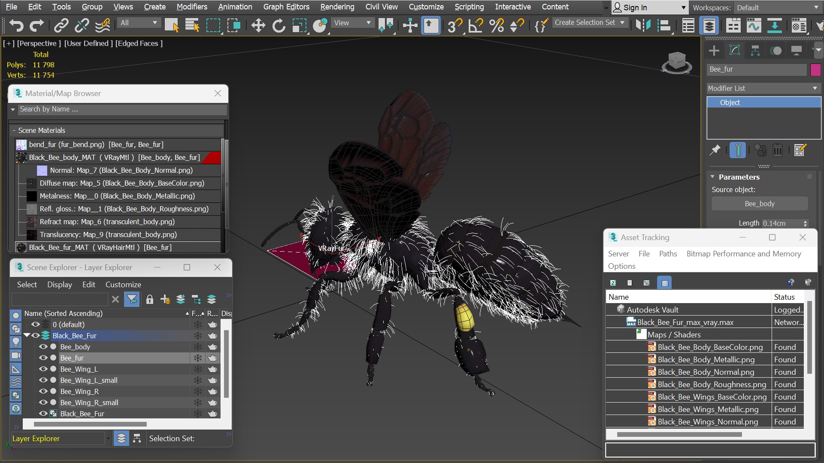The height and width of the screenshot is (463, 824).
Task: Open the Rendering menu
Action: tap(337, 7)
